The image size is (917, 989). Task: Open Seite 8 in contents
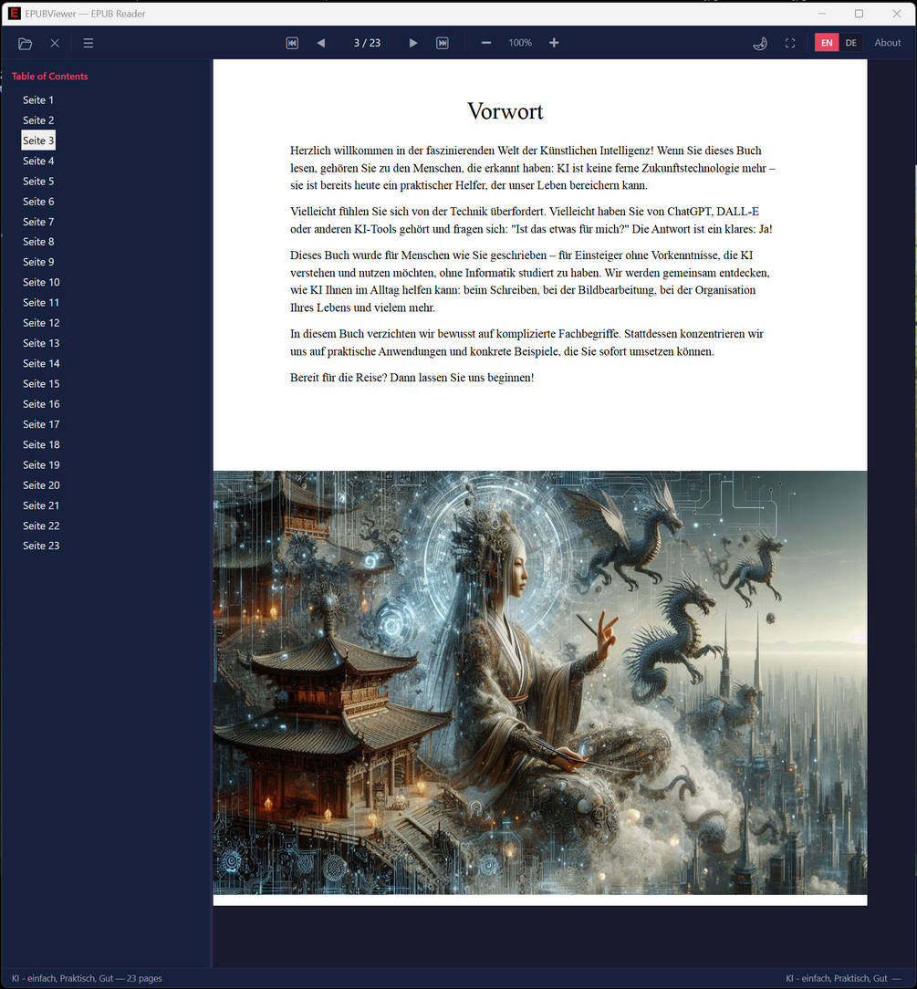(38, 242)
